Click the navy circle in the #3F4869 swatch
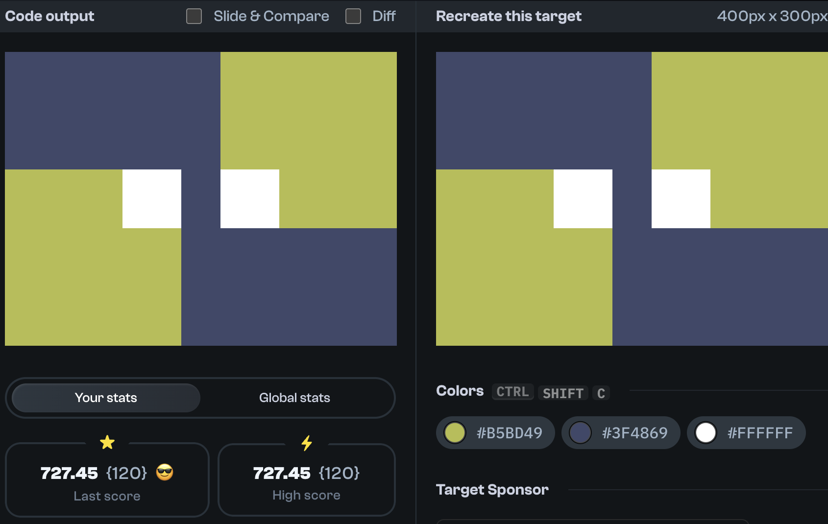The height and width of the screenshot is (524, 828). pos(580,432)
